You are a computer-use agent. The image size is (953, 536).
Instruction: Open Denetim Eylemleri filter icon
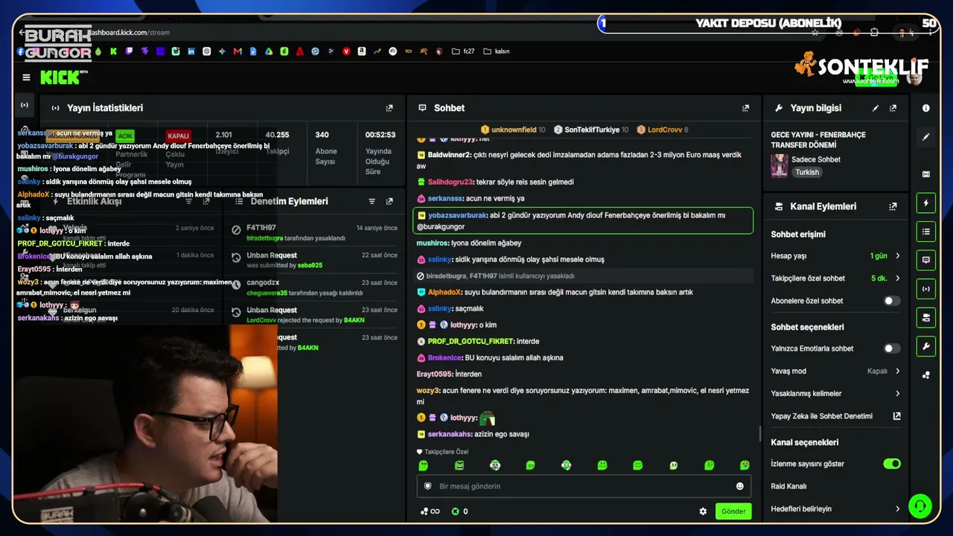click(372, 201)
